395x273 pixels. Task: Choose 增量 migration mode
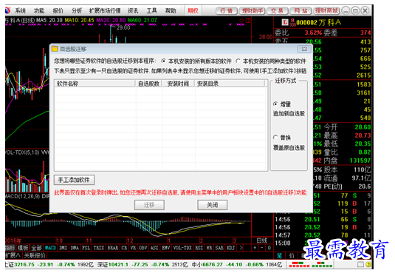[x=282, y=104]
